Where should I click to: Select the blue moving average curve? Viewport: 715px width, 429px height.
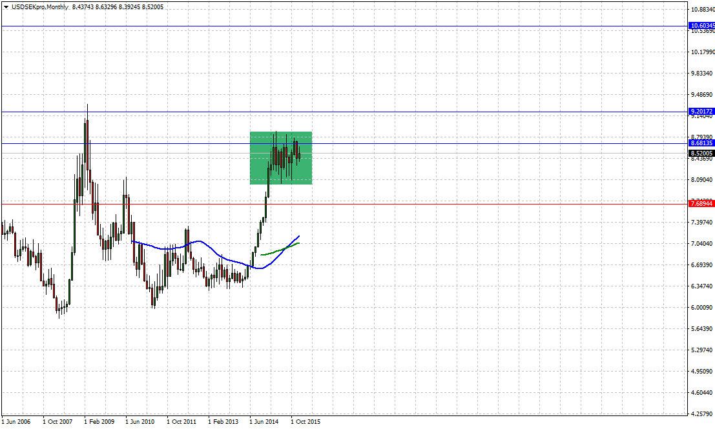(x=215, y=252)
